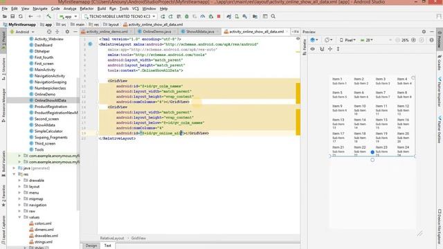Open colors.xml in values folder

click(x=43, y=223)
